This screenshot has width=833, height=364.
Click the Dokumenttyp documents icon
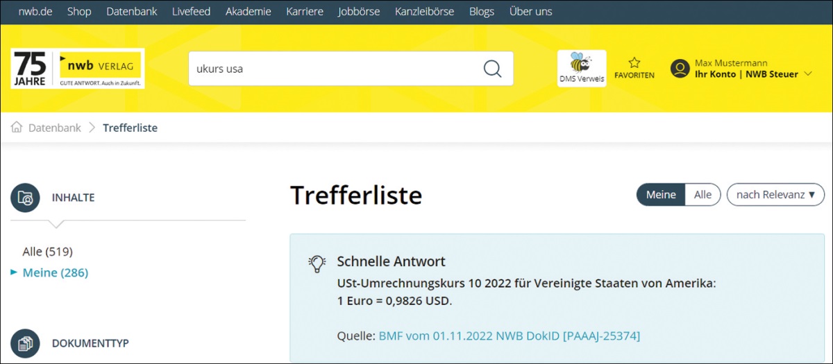tap(26, 343)
